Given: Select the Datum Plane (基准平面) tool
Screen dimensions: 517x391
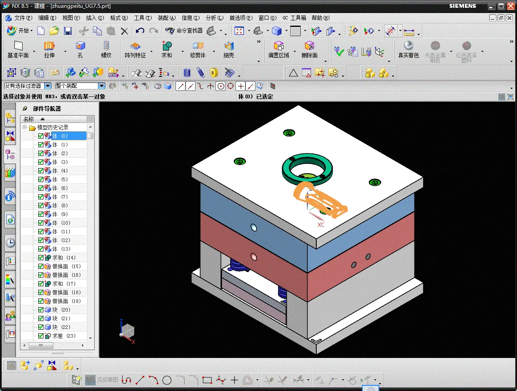Looking at the screenshot, I should (18, 46).
